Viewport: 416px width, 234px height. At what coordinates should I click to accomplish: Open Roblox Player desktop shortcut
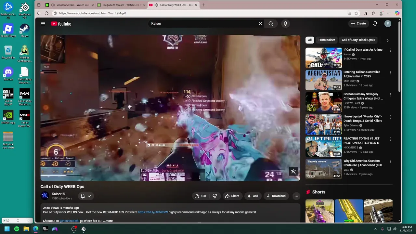pyautogui.click(x=8, y=31)
